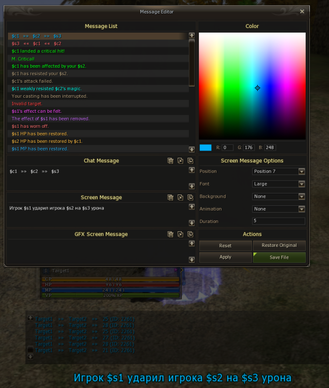Toggle the GFX Screen Message checkbox icon

[191, 234]
